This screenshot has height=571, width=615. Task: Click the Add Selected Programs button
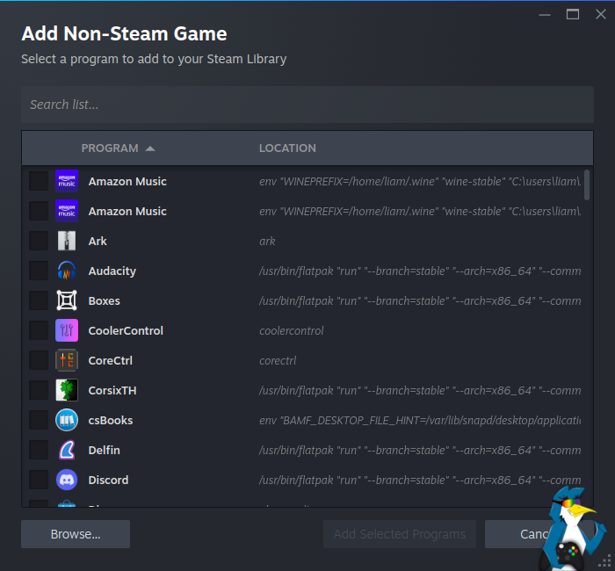point(400,534)
